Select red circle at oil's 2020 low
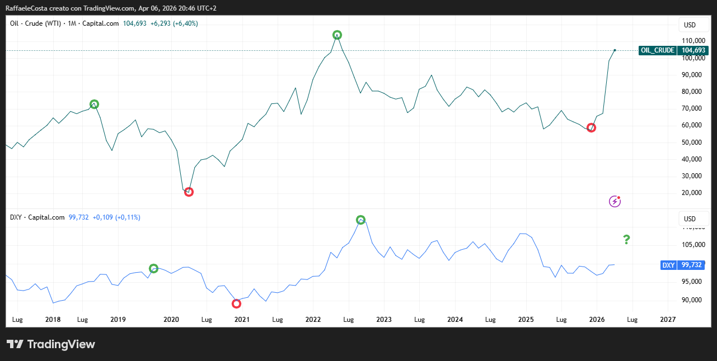The height and width of the screenshot is (361, 717). point(189,192)
